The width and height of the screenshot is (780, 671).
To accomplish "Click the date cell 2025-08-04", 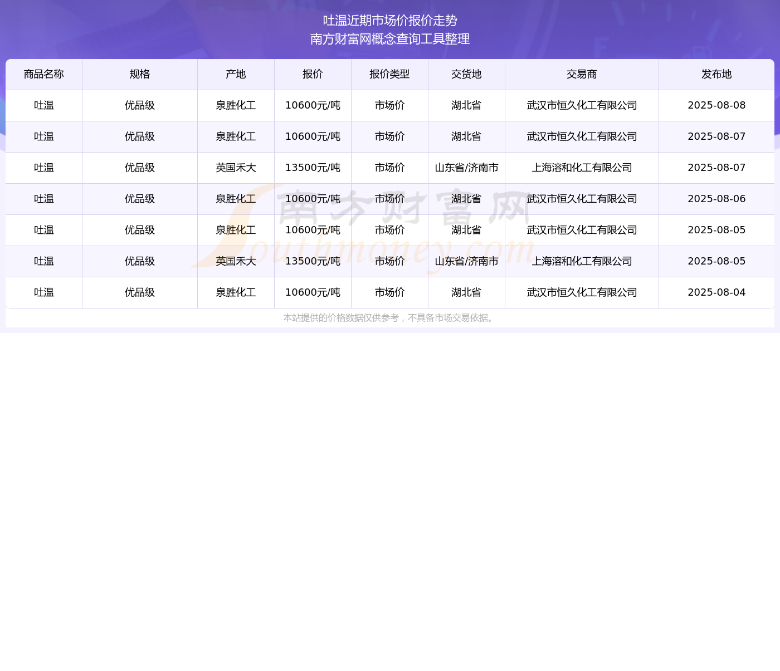I will (x=716, y=292).
